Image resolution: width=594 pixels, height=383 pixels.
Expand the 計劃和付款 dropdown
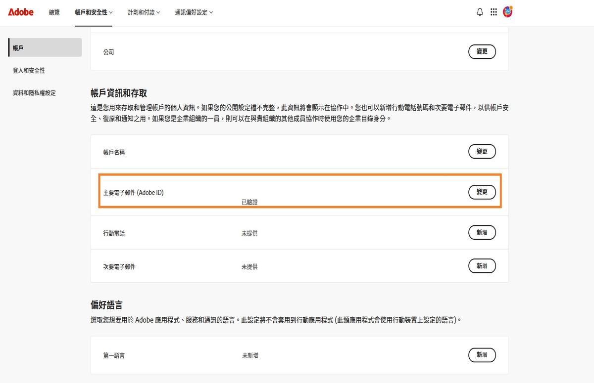pos(143,13)
